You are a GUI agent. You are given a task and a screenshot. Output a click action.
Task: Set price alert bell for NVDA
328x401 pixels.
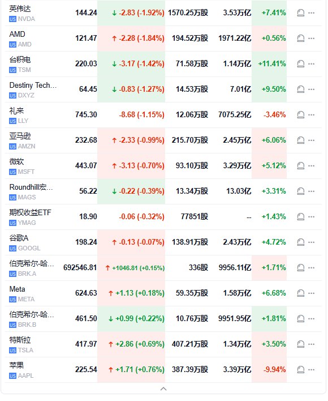(301, 13)
